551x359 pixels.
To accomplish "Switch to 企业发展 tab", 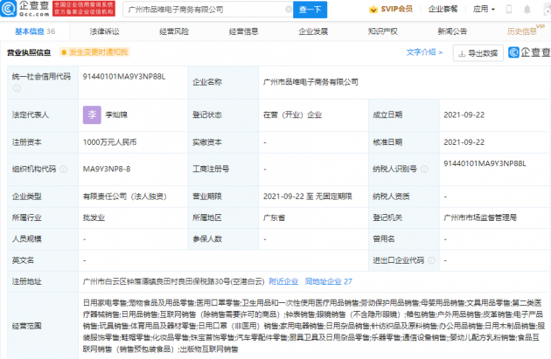I will pyautogui.click(x=313, y=31).
